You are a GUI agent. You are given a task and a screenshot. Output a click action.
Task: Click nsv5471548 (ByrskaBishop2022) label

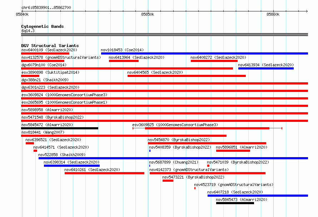[x=53, y=117]
